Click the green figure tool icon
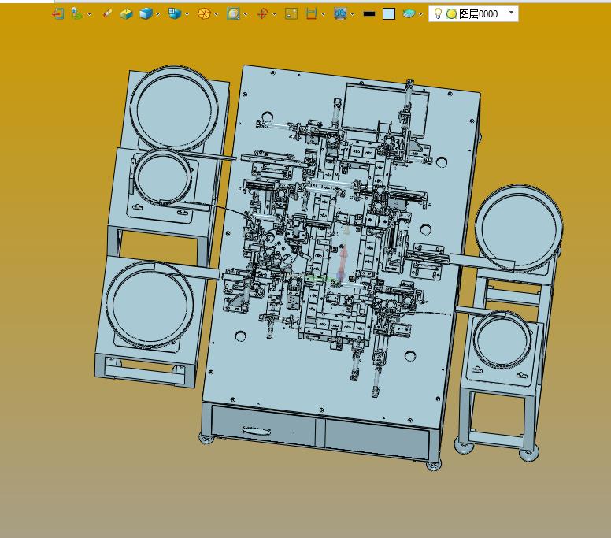The image size is (611, 538). point(76,14)
